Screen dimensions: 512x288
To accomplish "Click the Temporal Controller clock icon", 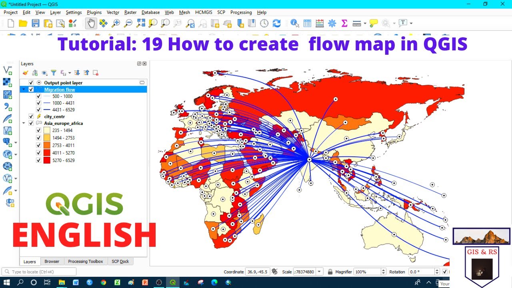I will pyautogui.click(x=264, y=23).
